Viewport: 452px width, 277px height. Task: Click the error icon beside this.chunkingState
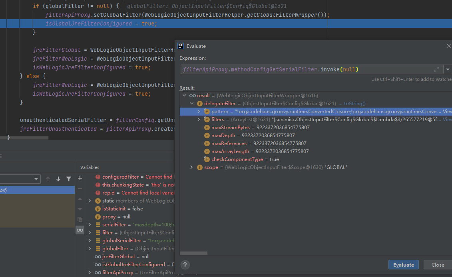(98, 185)
